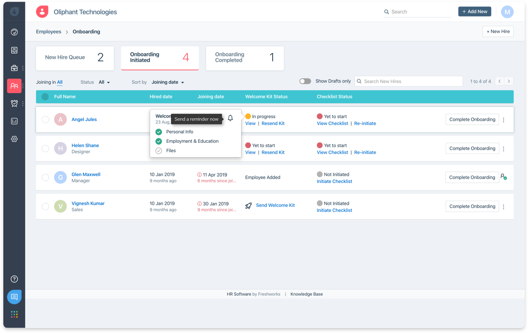
Task: Switch to the New Hire Queue tab
Action: point(75,58)
